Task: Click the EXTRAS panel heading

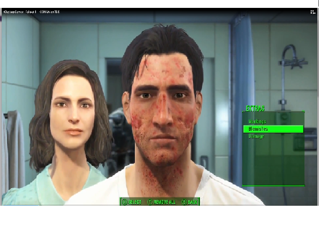Action: click(x=255, y=109)
